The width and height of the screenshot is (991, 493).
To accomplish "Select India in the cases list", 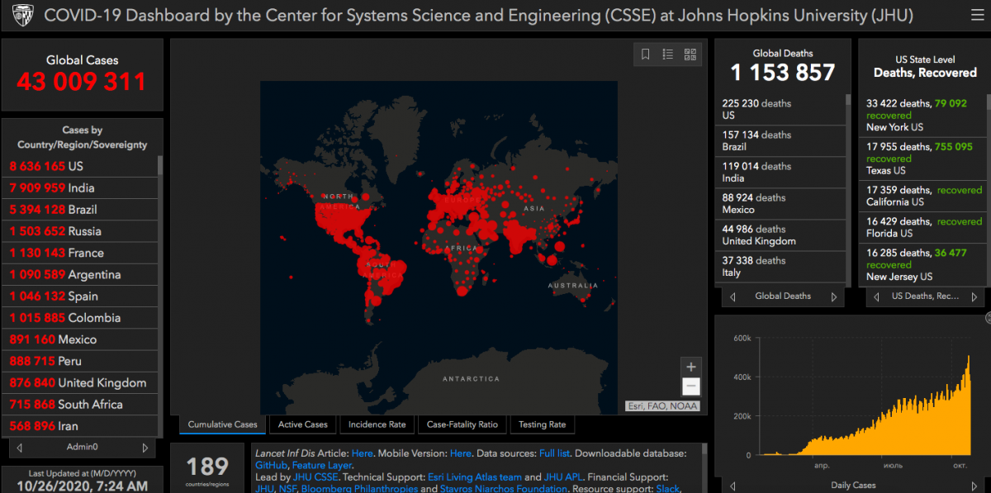I will tap(80, 187).
